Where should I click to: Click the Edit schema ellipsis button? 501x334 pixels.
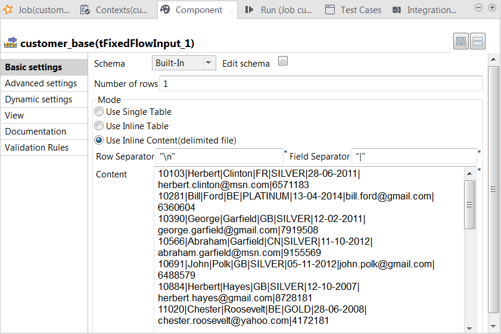pos(283,61)
